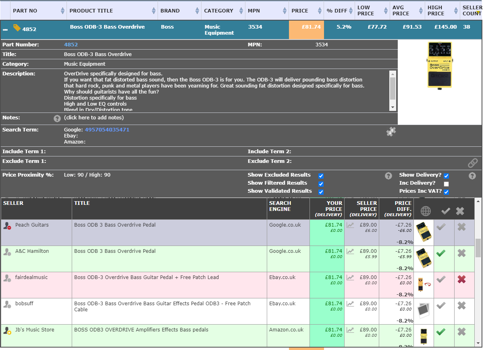Click the seller icon for fairdealmusic

[x=7, y=278]
